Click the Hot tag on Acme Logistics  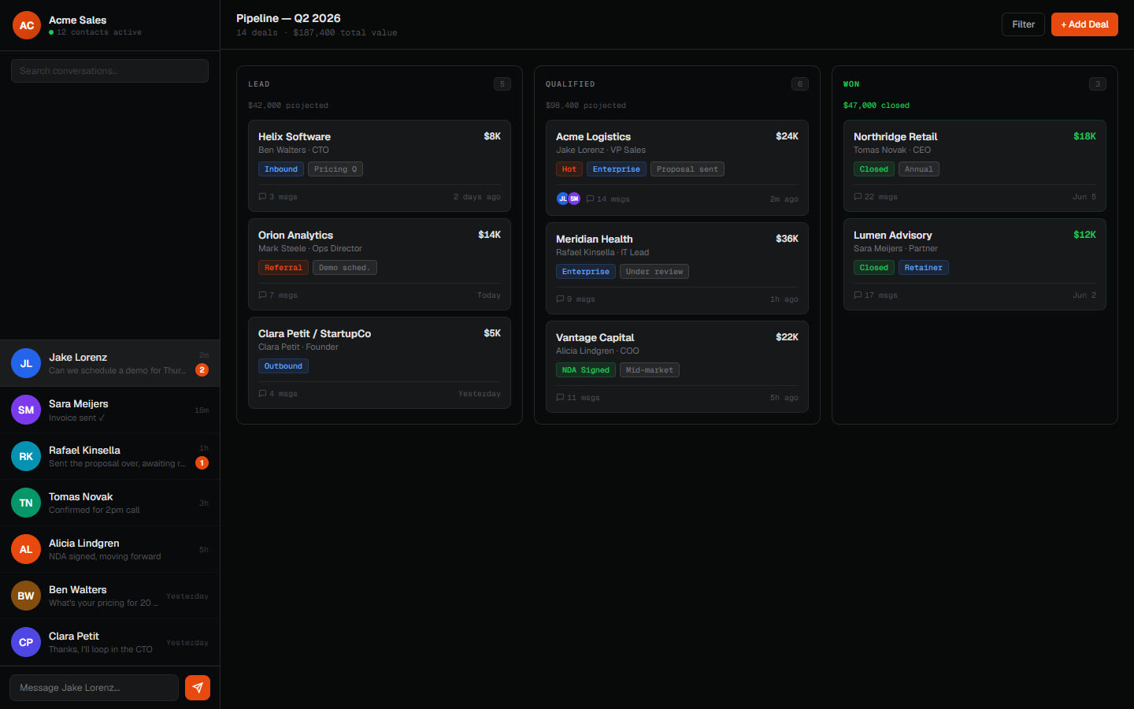pyautogui.click(x=569, y=169)
